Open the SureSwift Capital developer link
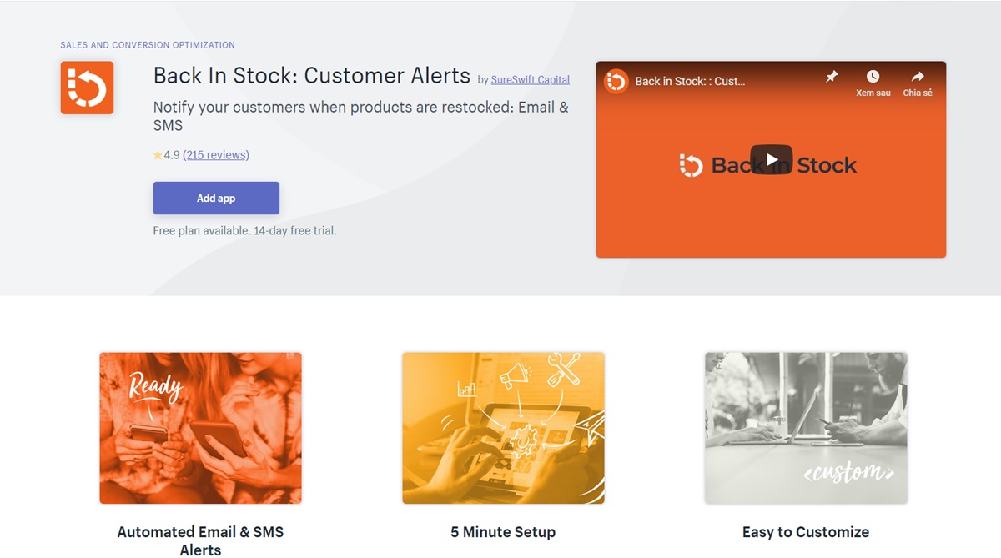The image size is (1001, 558). tap(531, 80)
